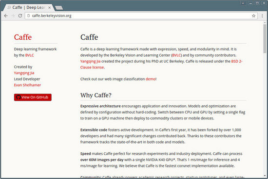Click the View On GitHub button
Image resolution: width=268 pixels, height=179 pixels.
[x=33, y=97]
